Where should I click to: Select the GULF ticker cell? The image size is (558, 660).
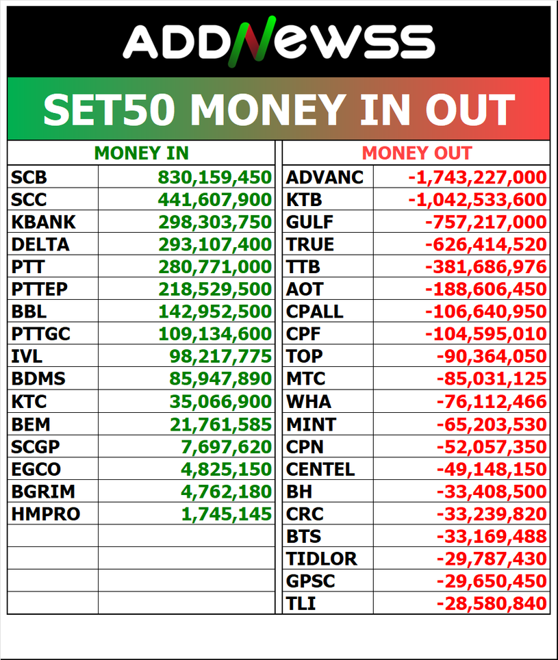click(310, 222)
